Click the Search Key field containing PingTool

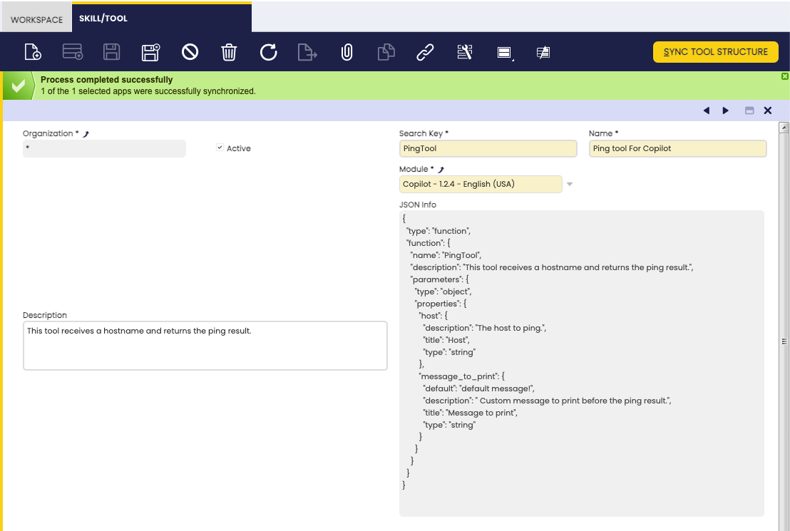(x=488, y=149)
